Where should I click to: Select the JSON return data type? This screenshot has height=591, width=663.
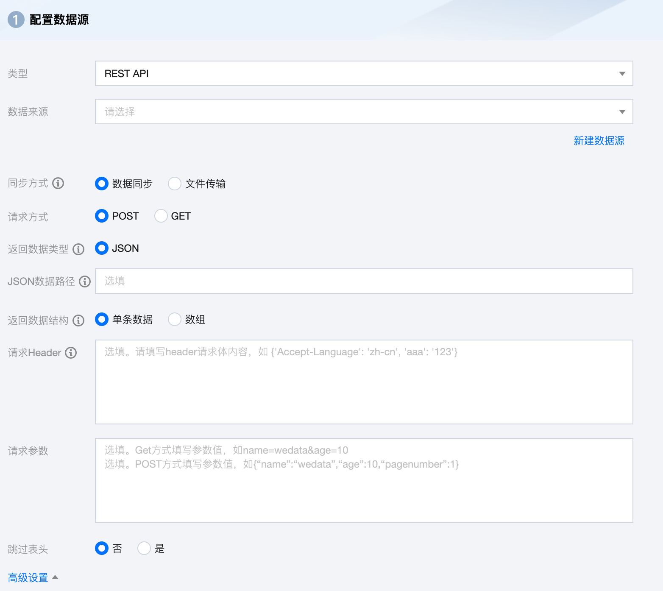(x=102, y=248)
